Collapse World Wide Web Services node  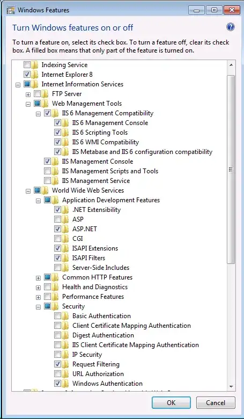[28, 191]
